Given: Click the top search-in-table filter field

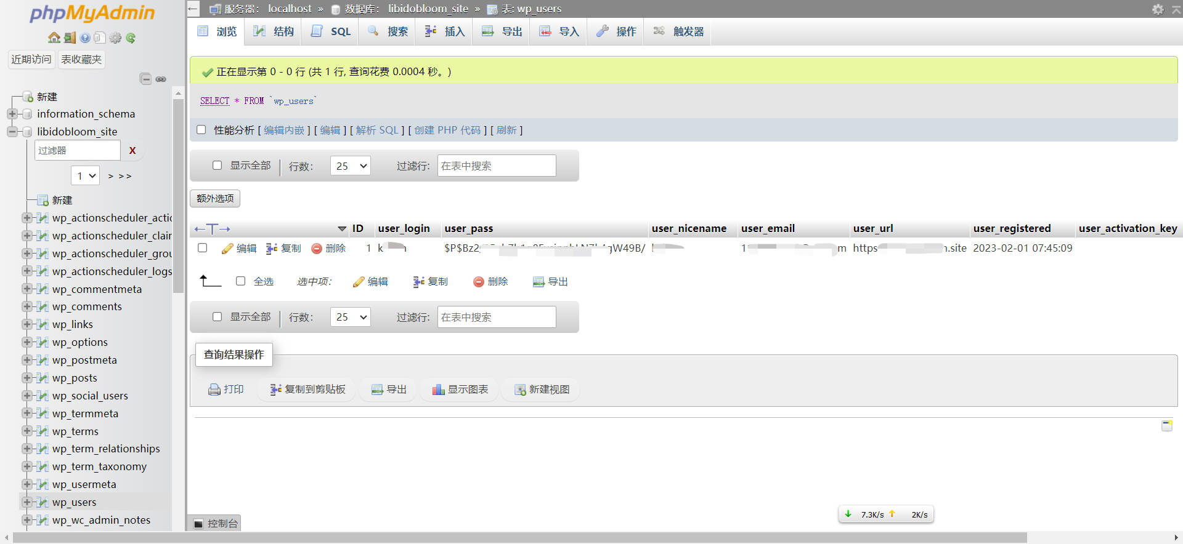Looking at the screenshot, I should point(497,166).
